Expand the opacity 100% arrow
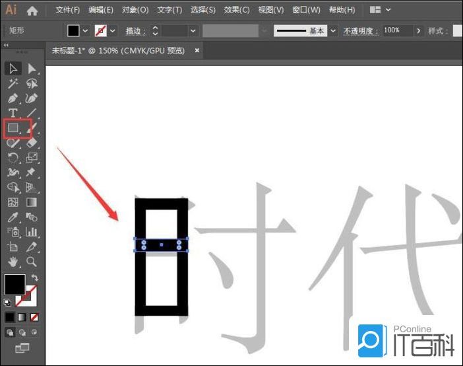The height and width of the screenshot is (366, 463). tap(418, 30)
